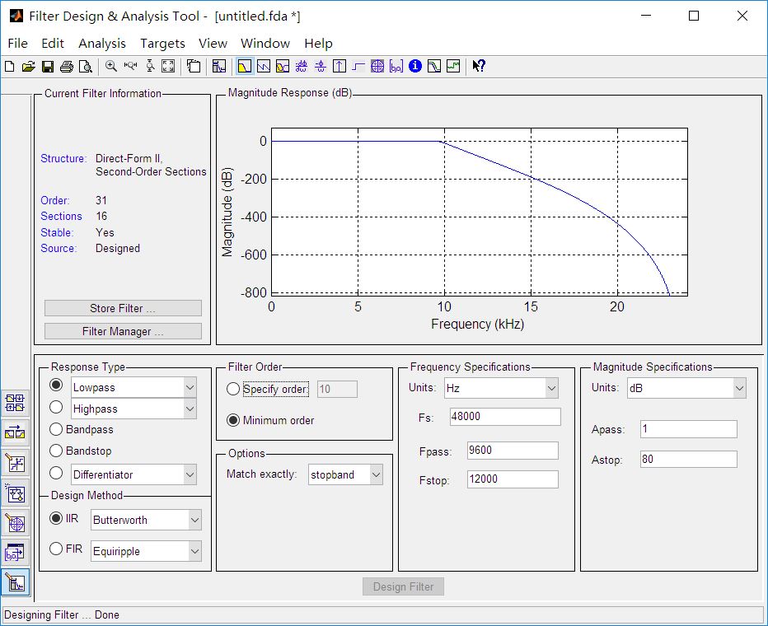Click the Filter Manager button

tap(123, 331)
